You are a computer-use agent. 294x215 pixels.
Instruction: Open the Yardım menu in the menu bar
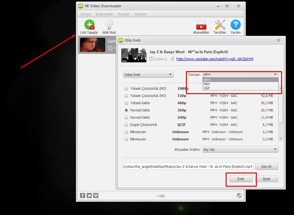[141, 14]
